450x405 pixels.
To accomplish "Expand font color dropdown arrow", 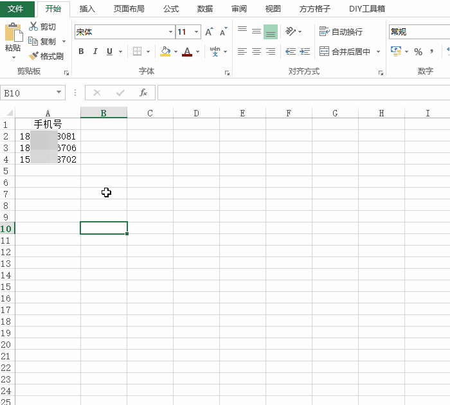I will pos(198,51).
